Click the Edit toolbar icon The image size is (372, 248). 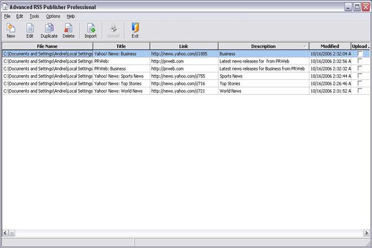30,30
